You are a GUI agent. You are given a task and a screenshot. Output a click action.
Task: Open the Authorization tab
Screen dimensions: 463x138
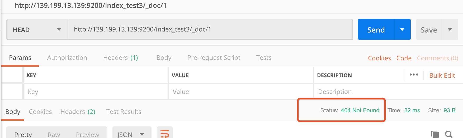(67, 58)
